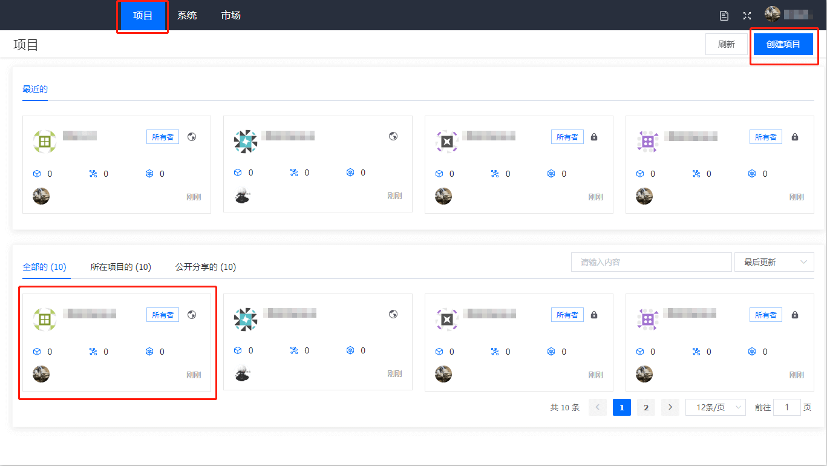This screenshot has width=827, height=466.
Task: Click the 共 10 条 total count text
Action: pyautogui.click(x=565, y=408)
